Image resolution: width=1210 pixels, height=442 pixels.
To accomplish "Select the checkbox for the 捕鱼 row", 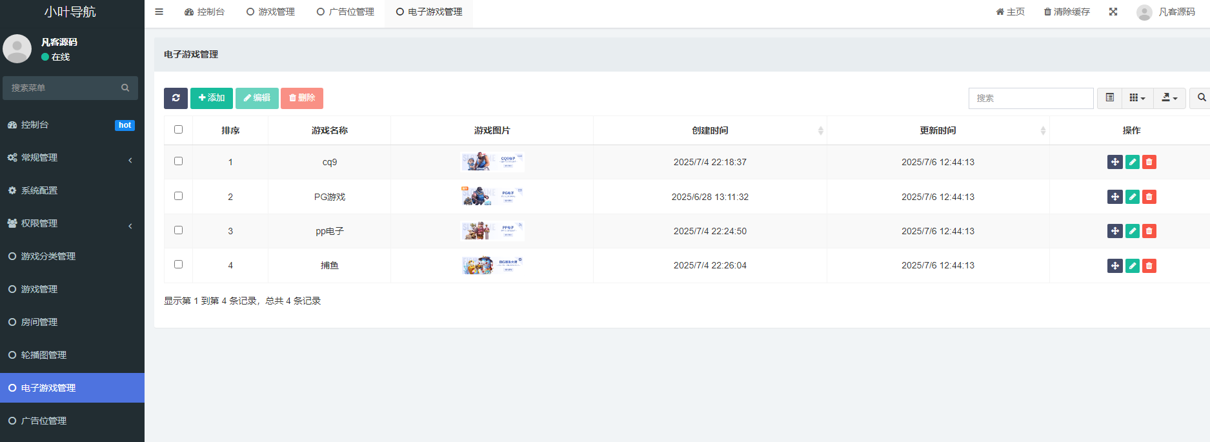I will pyautogui.click(x=179, y=265).
